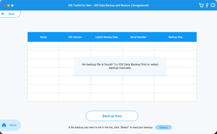Click the iOS Version column header
The height and width of the screenshot is (134, 217).
click(x=75, y=37)
